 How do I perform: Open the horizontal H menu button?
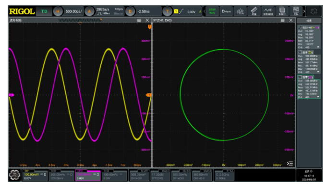click(x=58, y=12)
